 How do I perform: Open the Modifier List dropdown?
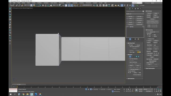[135, 14]
